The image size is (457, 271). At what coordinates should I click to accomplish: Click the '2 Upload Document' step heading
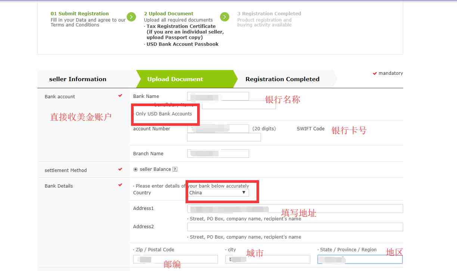pyautogui.click(x=169, y=13)
